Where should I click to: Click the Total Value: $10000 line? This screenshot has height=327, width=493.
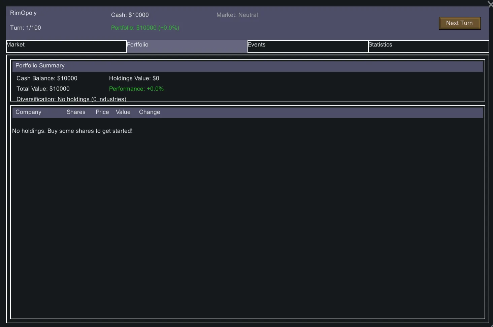43,89
